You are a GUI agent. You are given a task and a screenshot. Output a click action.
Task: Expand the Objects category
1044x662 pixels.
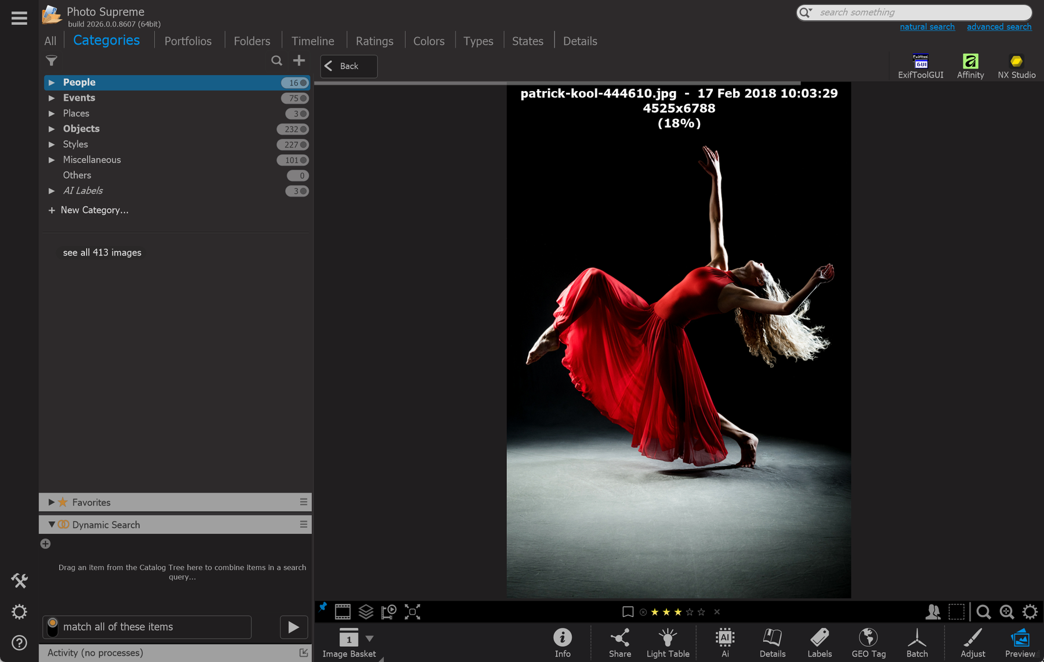pos(52,129)
